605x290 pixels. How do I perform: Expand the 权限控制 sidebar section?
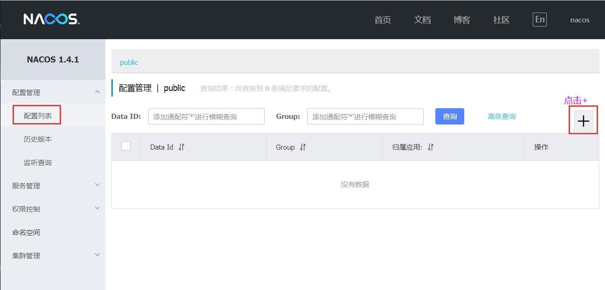click(53, 208)
